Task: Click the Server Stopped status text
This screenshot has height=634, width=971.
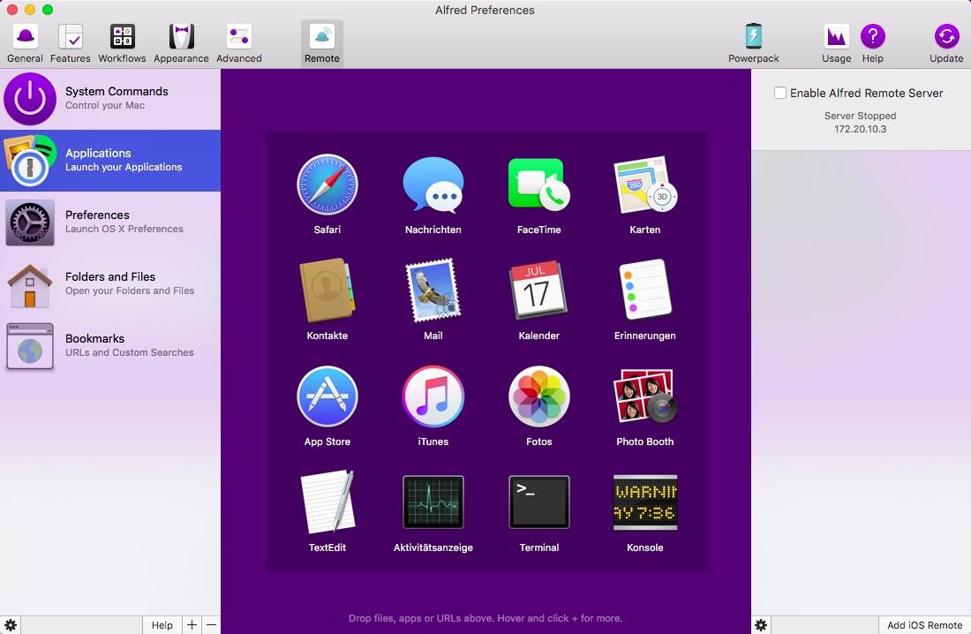Action: pyautogui.click(x=860, y=116)
